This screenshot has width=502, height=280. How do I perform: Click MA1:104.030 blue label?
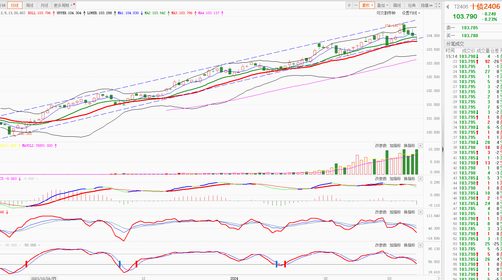(x=128, y=13)
